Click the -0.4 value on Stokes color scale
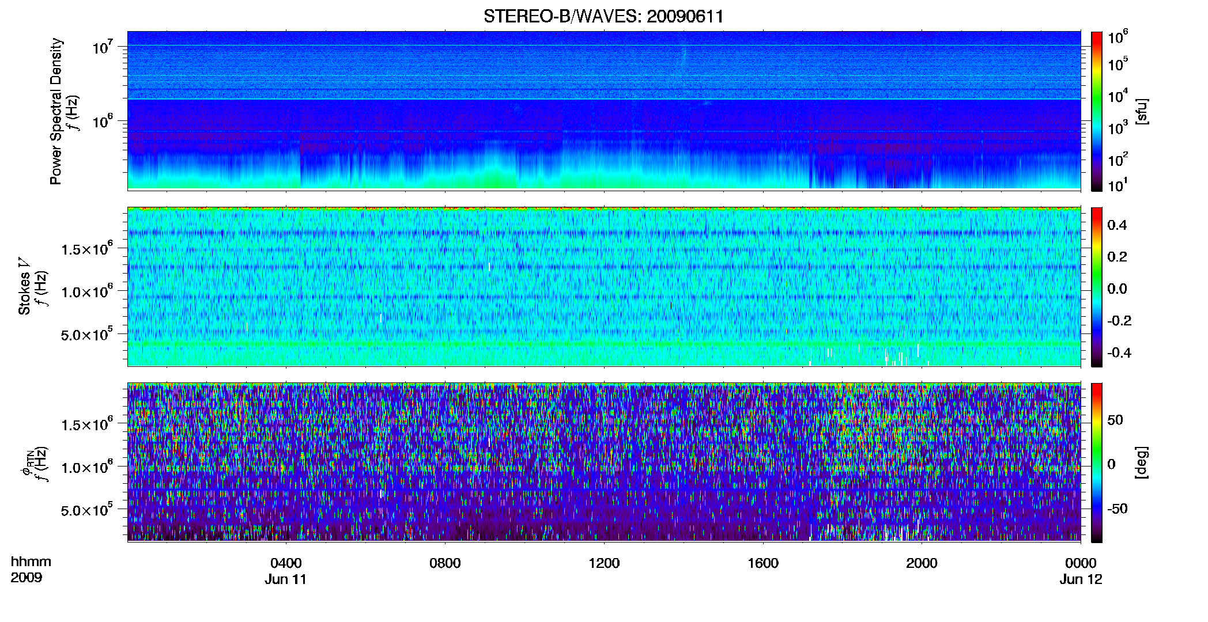Viewport: 1208px width, 622px height. [x=1119, y=352]
